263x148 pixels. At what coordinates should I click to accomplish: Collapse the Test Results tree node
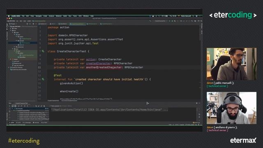(12, 109)
